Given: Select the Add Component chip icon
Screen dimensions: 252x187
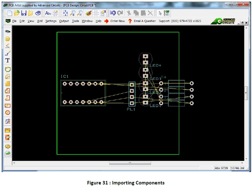Looking at the screenshot, I should tap(8, 32).
